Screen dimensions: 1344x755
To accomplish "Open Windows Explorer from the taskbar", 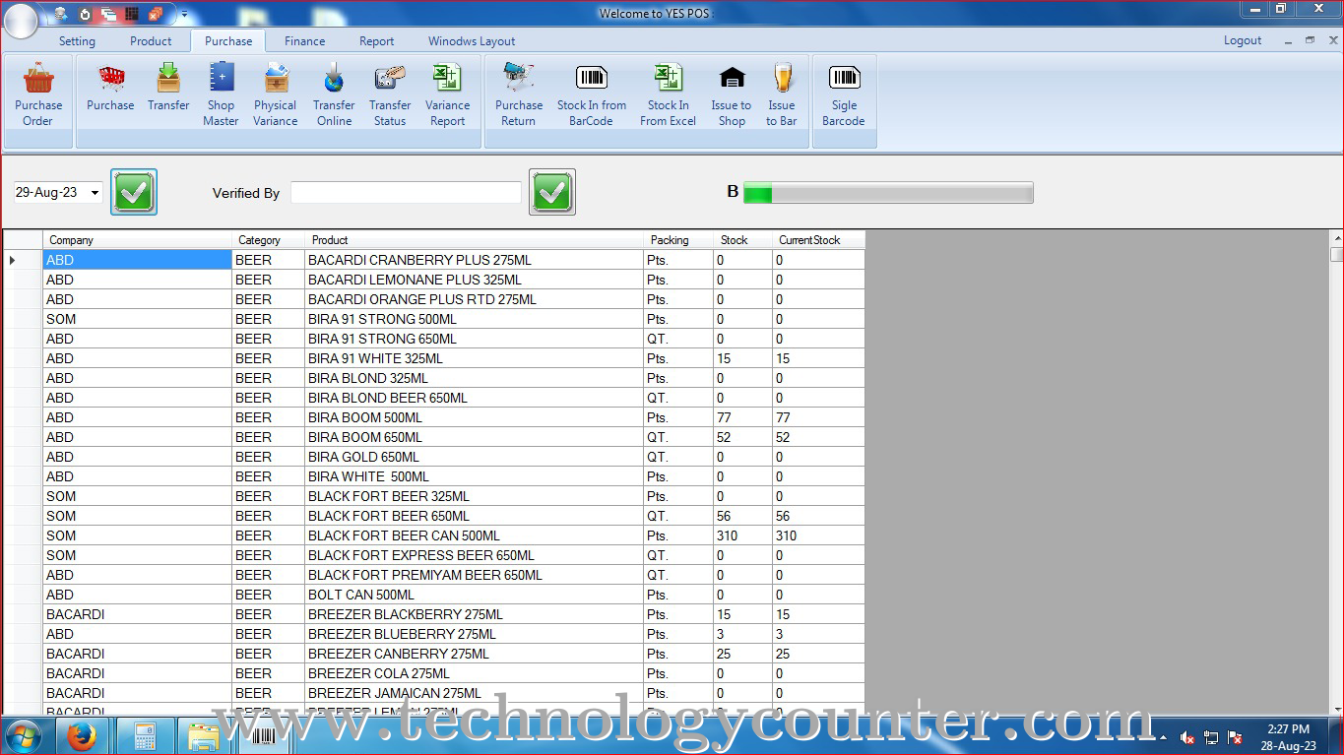I will click(203, 735).
